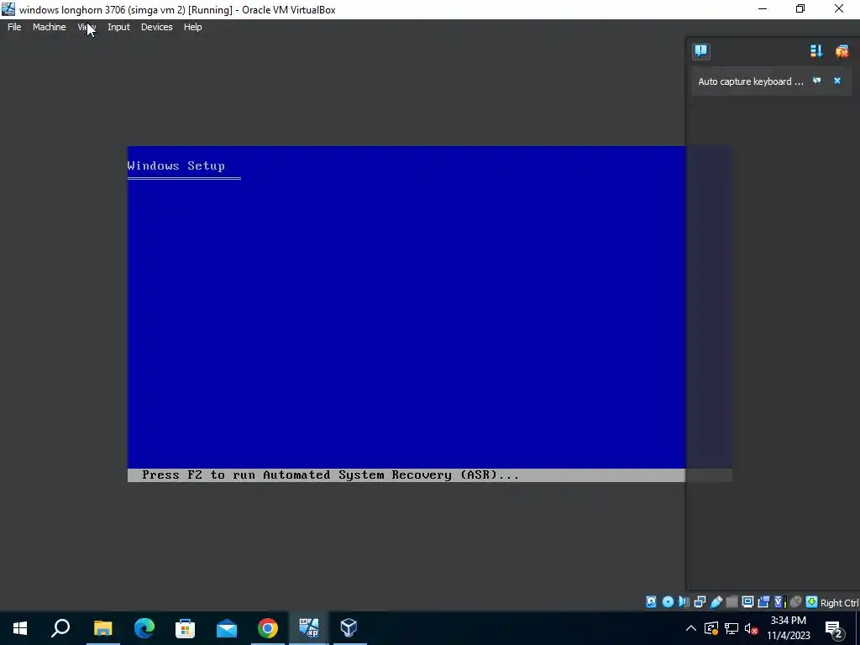
Task: Click inside the blue VM guest screen
Action: tap(406, 314)
